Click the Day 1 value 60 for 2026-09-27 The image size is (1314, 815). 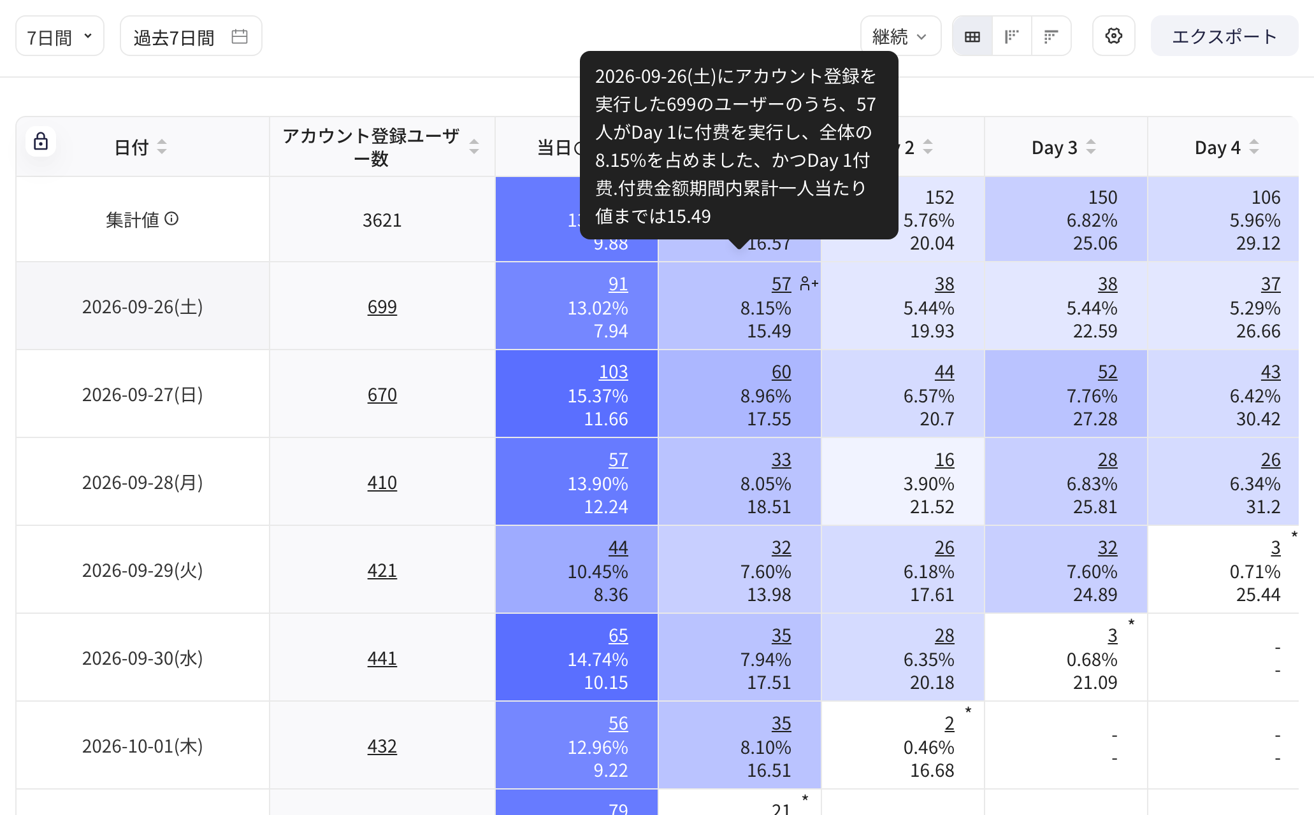pyautogui.click(x=781, y=372)
